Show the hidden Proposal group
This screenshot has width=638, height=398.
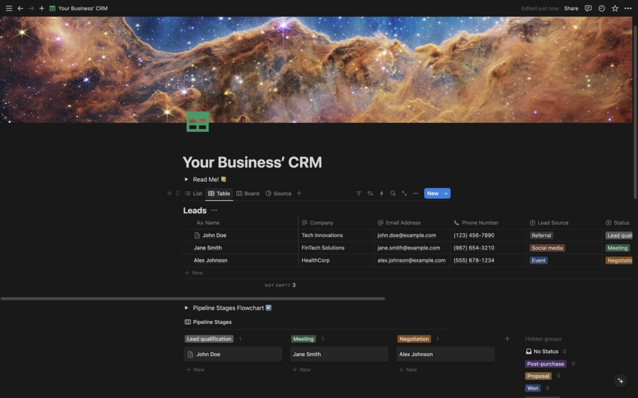click(x=538, y=376)
